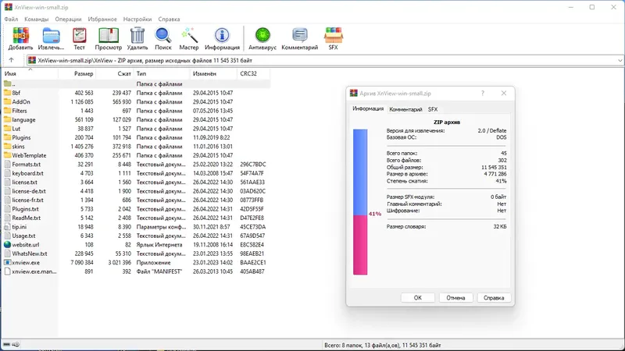Switch to the SFX tab in dialog
Viewport: 625px width, 351px height.
433,109
